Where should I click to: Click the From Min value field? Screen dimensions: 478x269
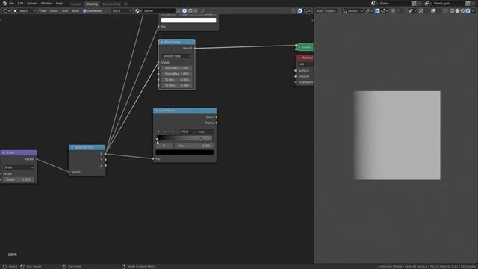click(177, 68)
